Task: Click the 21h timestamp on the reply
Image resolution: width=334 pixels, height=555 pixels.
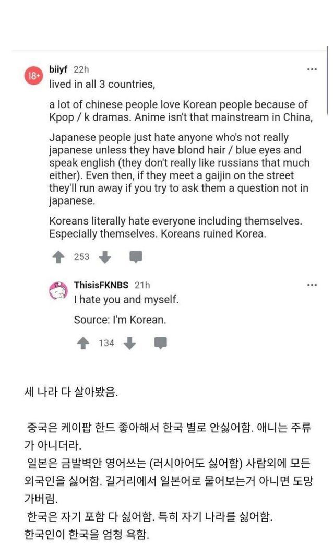Action: point(142,285)
